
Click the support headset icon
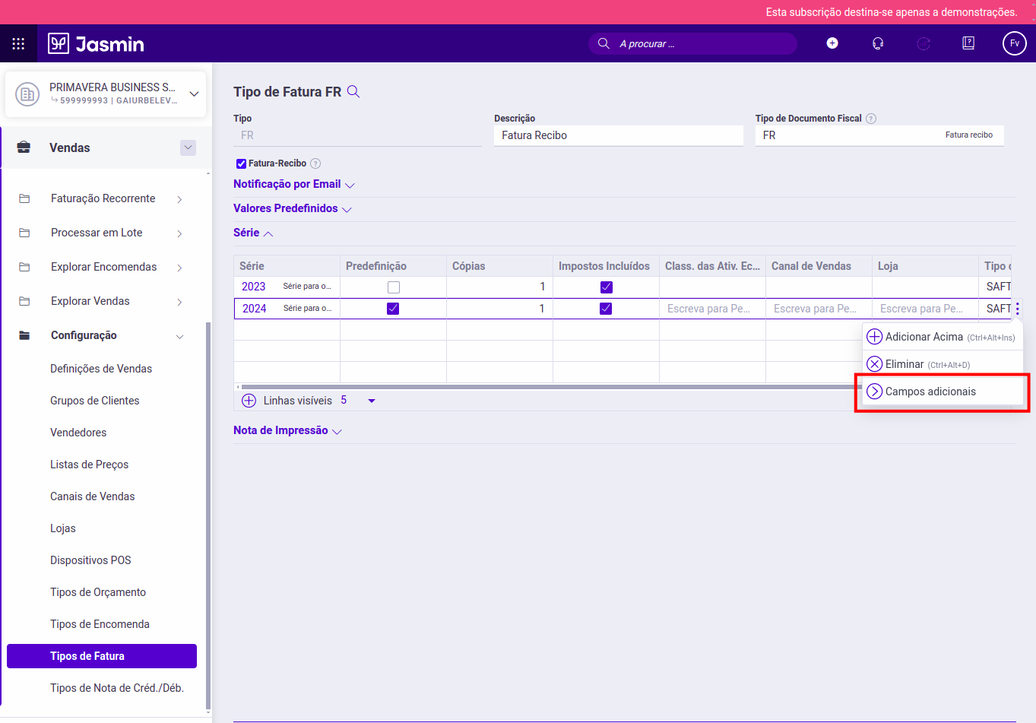point(878,43)
